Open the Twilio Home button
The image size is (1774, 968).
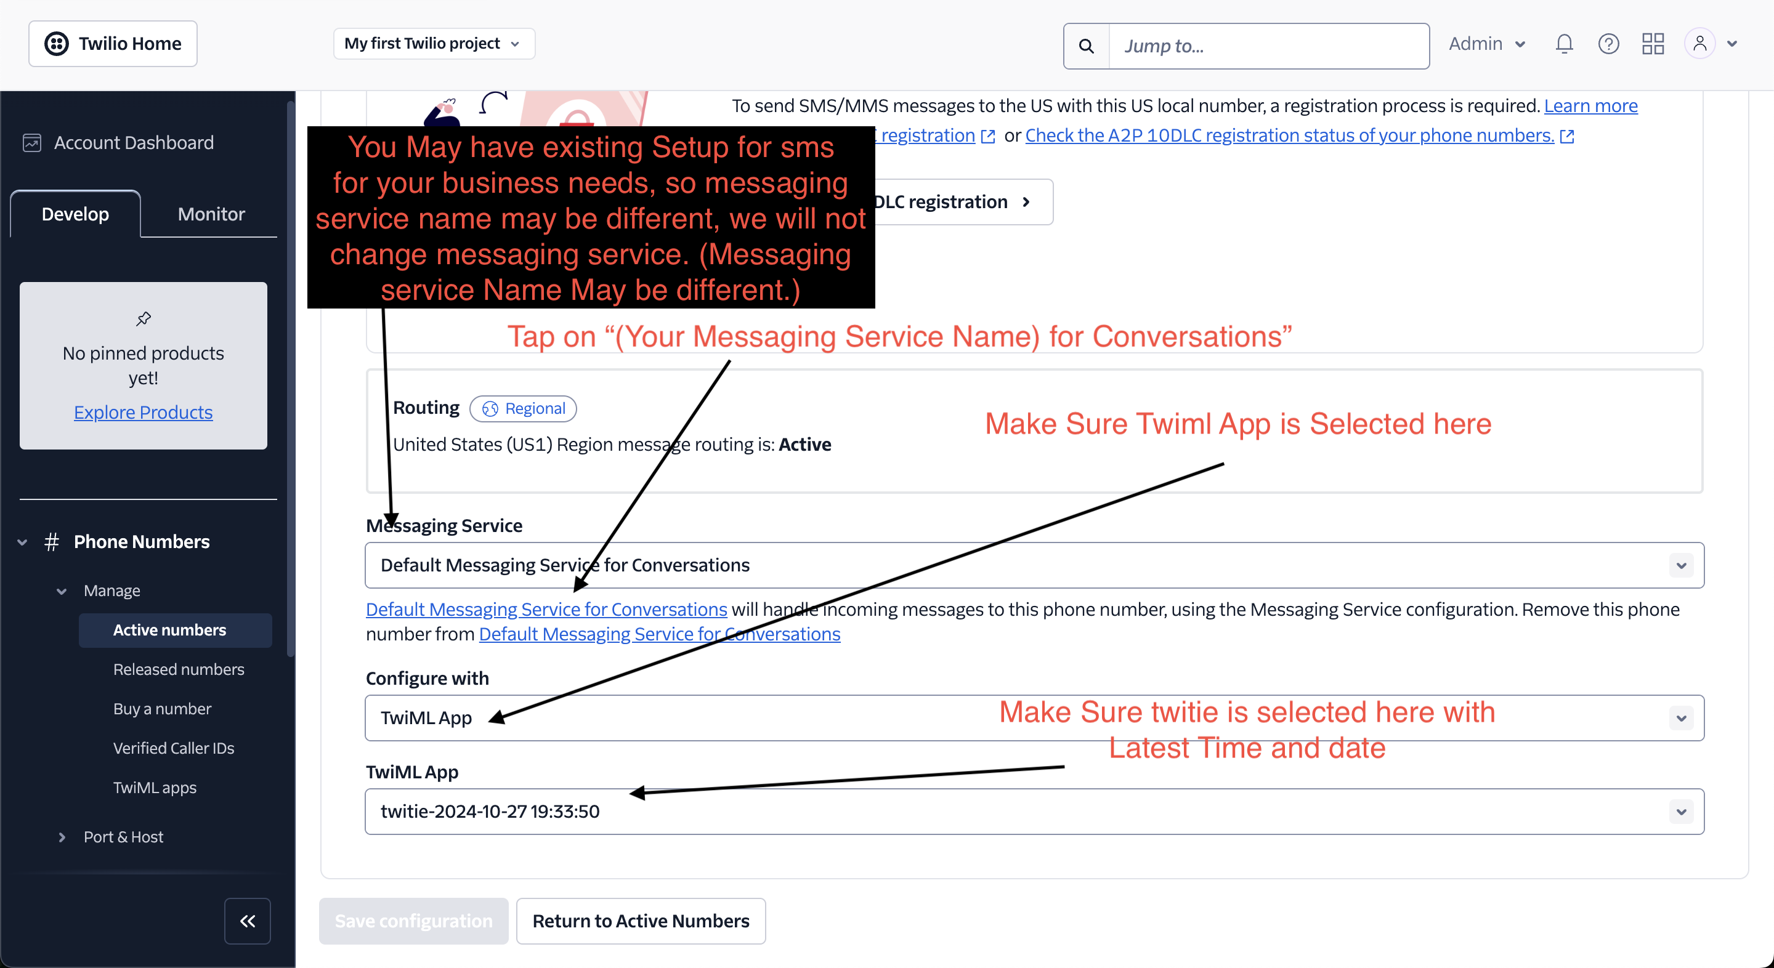click(113, 43)
